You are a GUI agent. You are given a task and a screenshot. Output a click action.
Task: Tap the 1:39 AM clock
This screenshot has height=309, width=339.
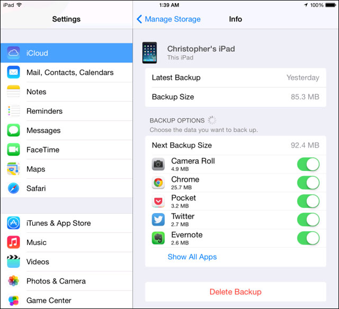pyautogui.click(x=169, y=5)
